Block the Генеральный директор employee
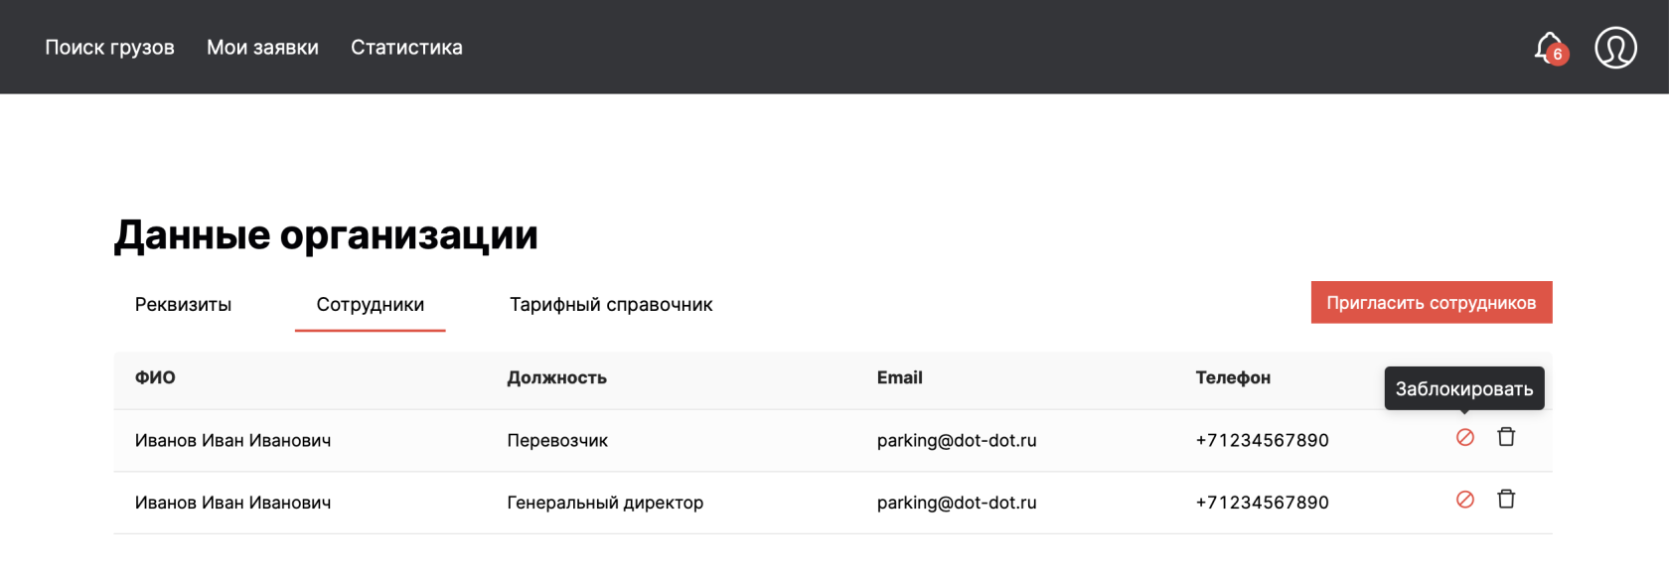This screenshot has height=586, width=1669. [1464, 500]
